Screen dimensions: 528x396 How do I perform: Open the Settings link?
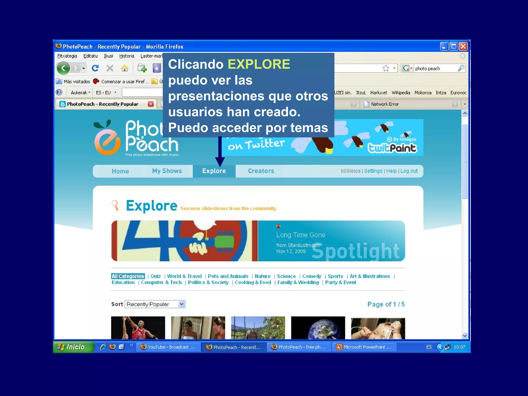(373, 171)
